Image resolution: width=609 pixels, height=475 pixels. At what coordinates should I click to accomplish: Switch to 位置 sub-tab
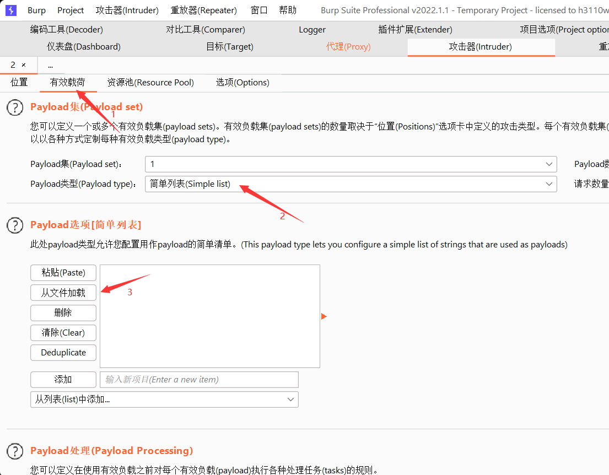tap(19, 82)
